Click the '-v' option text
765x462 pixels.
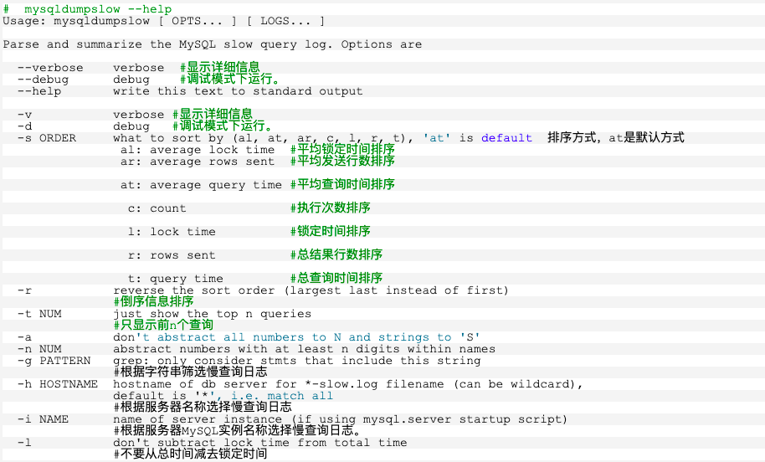(x=24, y=115)
